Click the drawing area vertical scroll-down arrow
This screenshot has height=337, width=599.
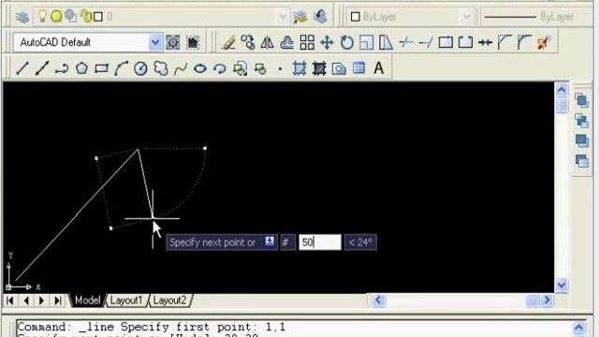(562, 285)
